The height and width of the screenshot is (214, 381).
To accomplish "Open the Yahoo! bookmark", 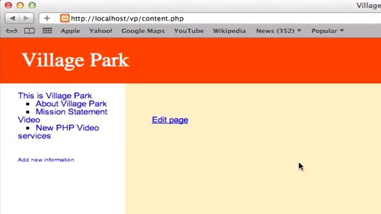I will [x=101, y=31].
